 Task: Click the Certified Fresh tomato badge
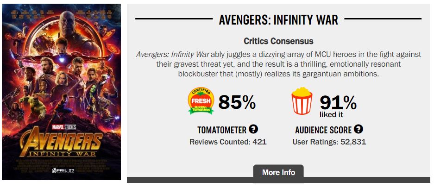tap(201, 101)
